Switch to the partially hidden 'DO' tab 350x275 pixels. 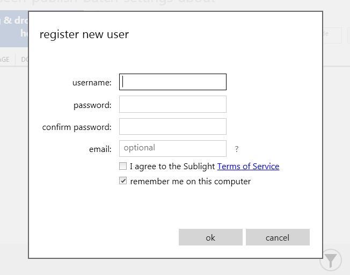tap(25, 60)
